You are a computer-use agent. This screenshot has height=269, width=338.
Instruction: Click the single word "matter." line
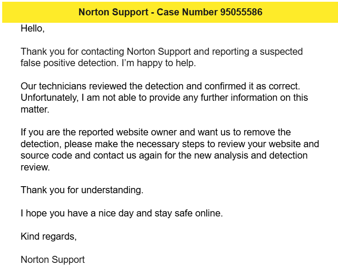[x=35, y=109]
